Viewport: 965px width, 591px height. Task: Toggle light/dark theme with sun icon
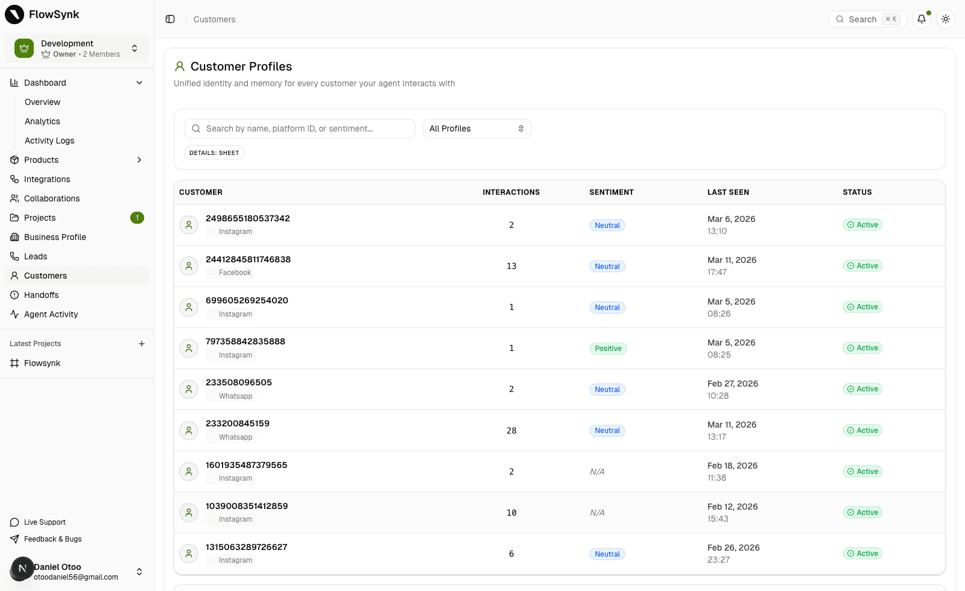pyautogui.click(x=946, y=19)
